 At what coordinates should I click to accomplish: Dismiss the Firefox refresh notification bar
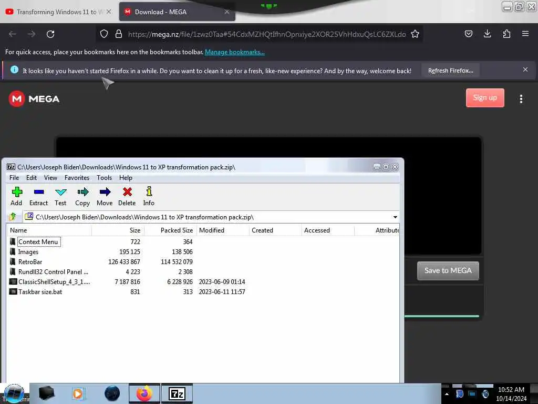(525, 70)
